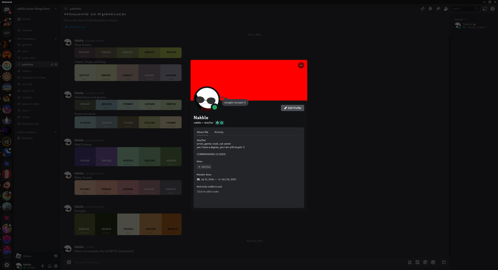The image size is (498, 270).
Task: Toggle the member list visibility
Action: [x=446, y=9]
